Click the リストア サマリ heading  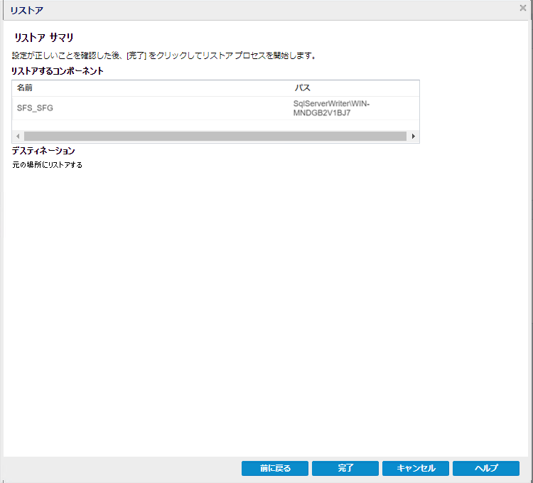(x=44, y=38)
